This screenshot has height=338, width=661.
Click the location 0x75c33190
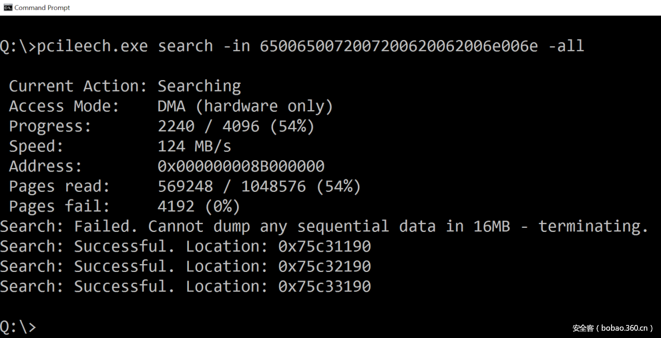pyautogui.click(x=325, y=287)
